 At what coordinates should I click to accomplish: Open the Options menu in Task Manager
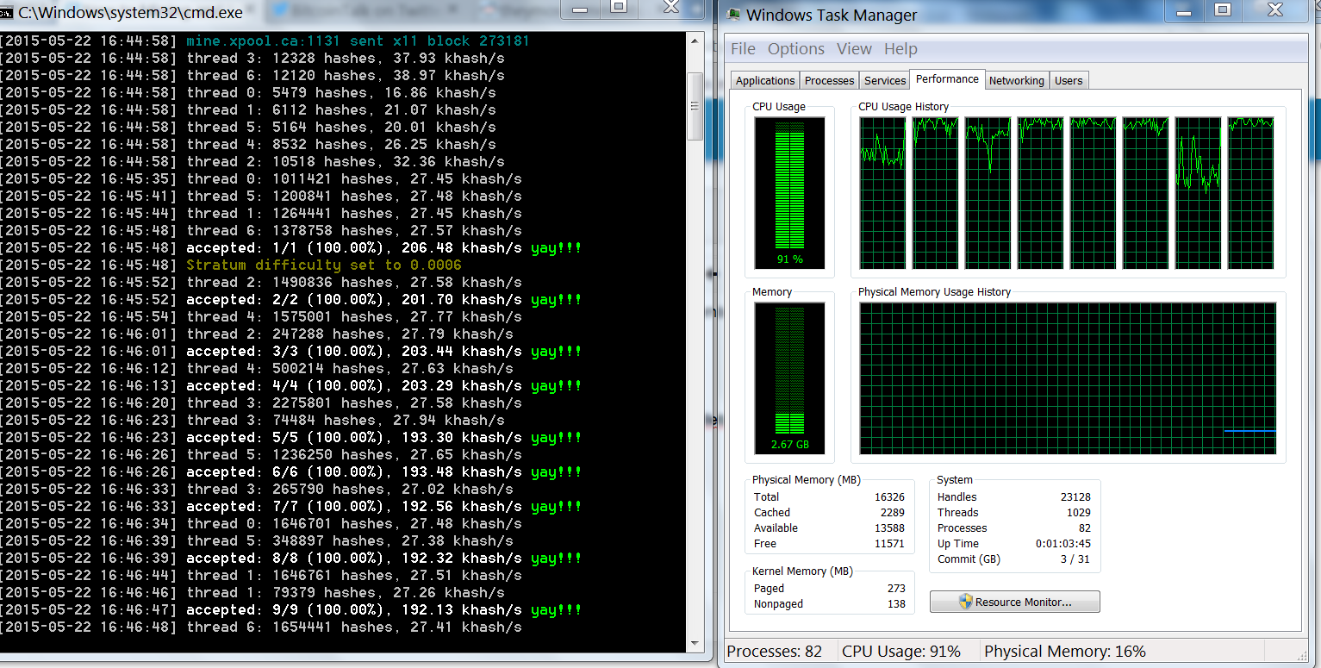tap(796, 49)
